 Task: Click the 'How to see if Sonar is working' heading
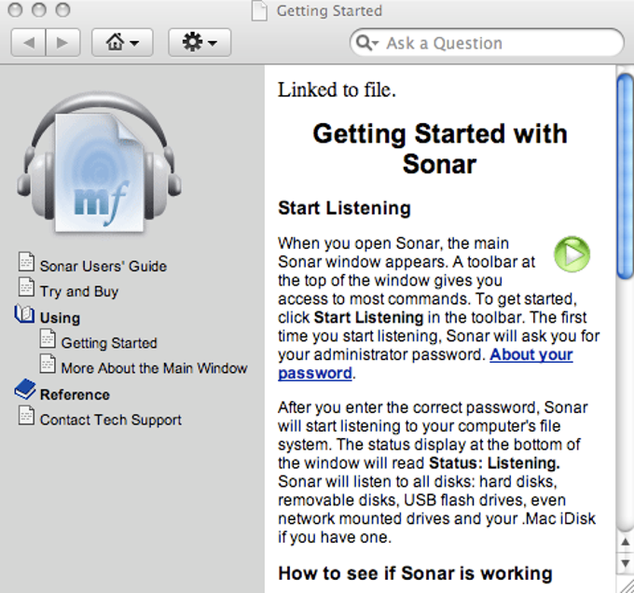[x=415, y=573]
